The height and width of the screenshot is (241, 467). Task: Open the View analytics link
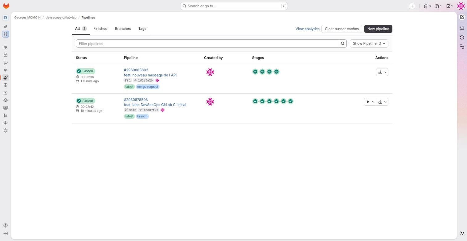307,29
